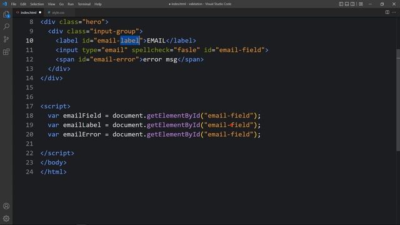Click the VS Code logo icon

tap(5, 4)
